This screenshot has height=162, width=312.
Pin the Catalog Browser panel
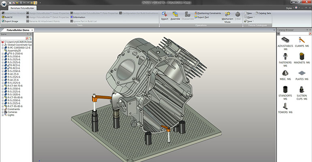pos(307,30)
